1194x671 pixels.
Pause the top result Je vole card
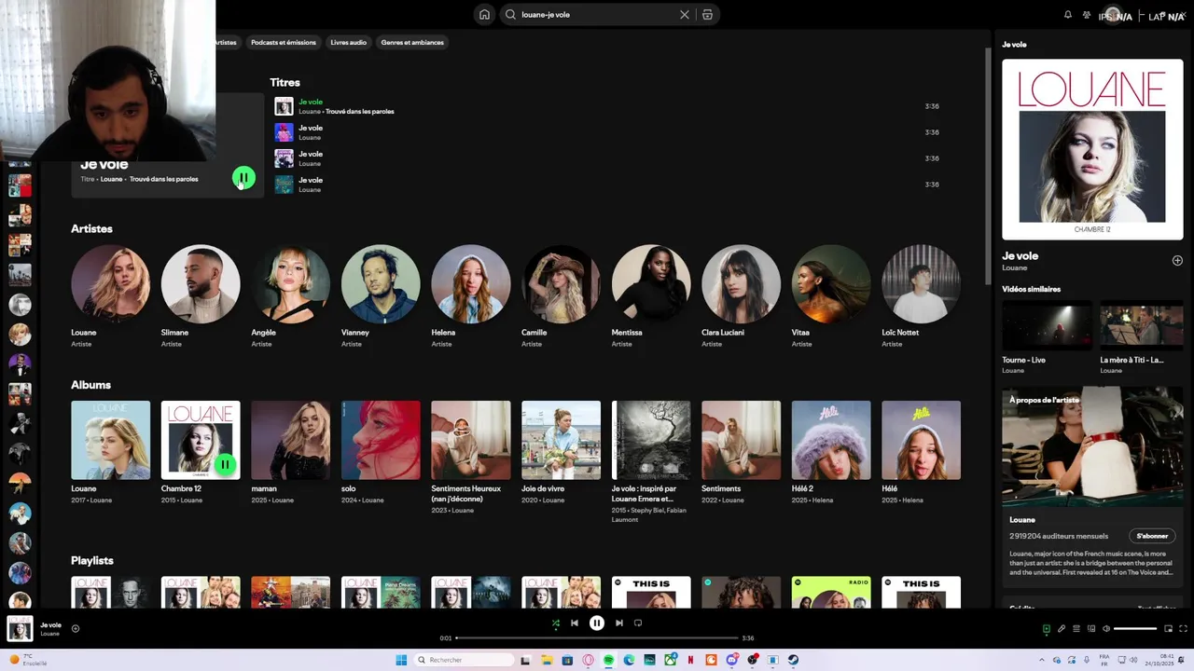[x=243, y=178]
